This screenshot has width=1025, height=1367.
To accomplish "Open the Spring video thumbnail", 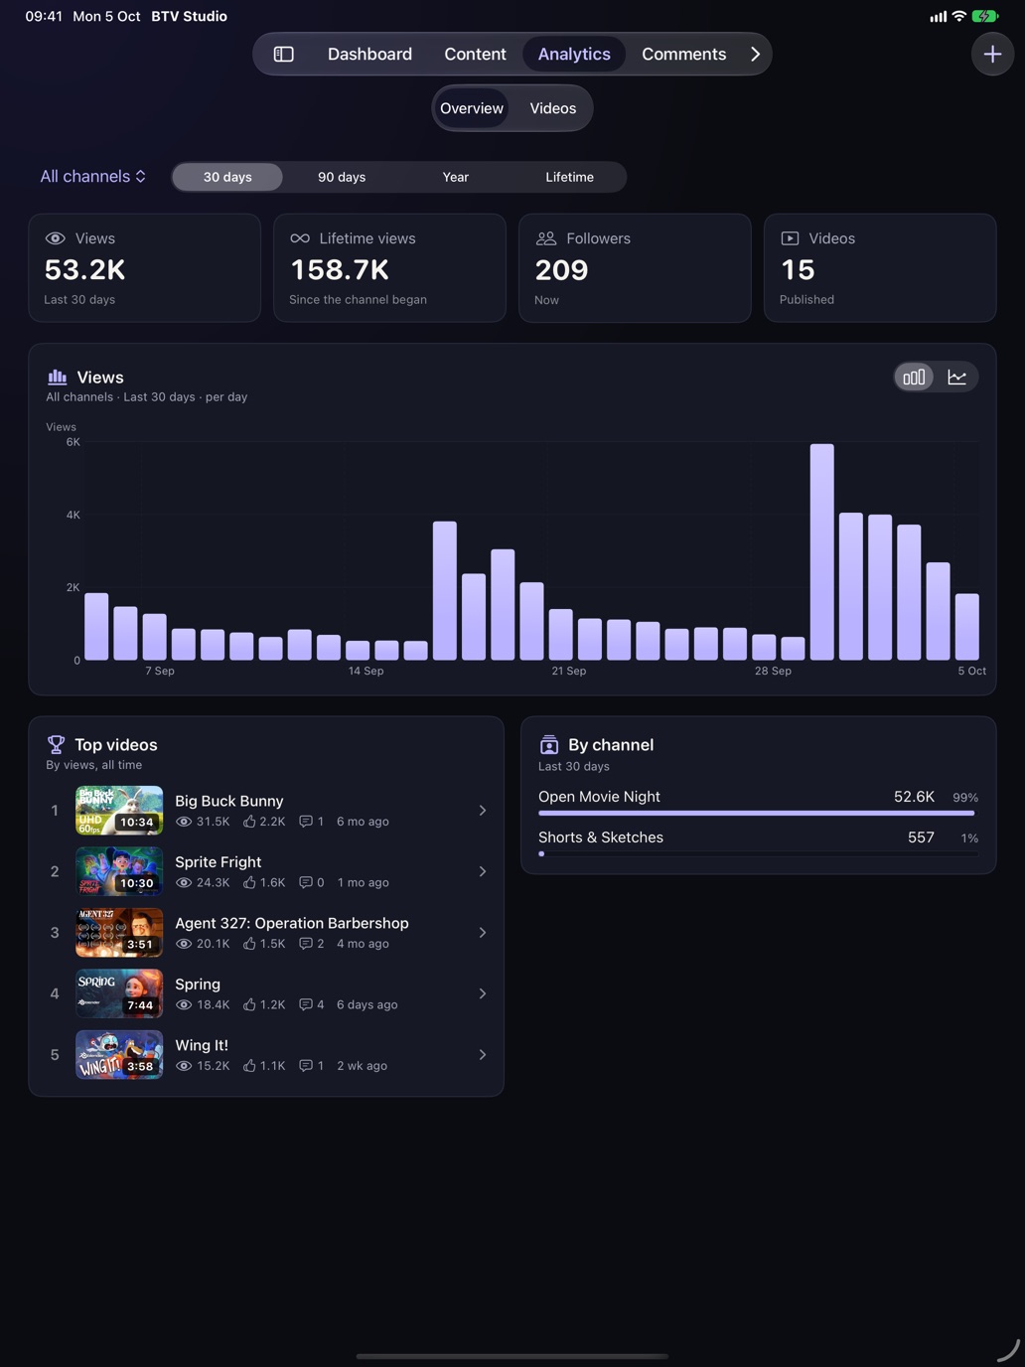I will tap(119, 993).
